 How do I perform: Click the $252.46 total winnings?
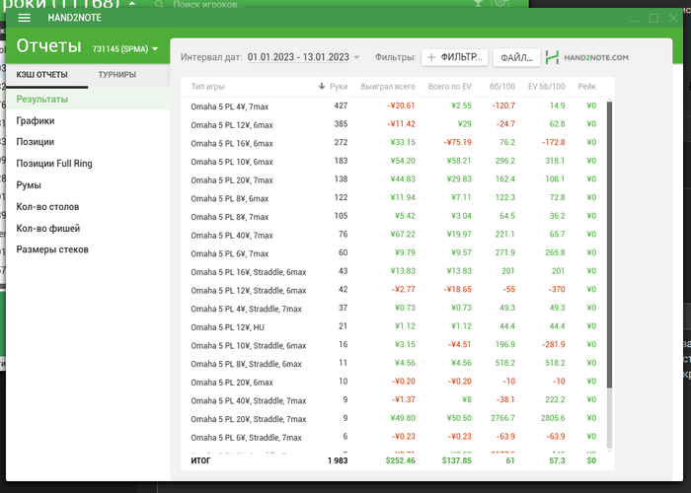point(401,460)
